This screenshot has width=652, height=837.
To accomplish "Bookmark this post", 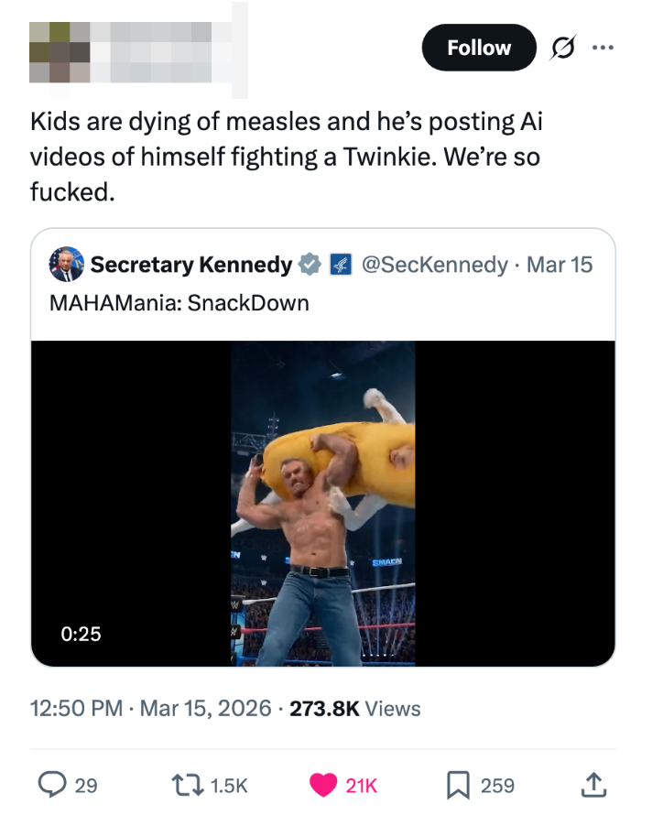I will point(457,785).
